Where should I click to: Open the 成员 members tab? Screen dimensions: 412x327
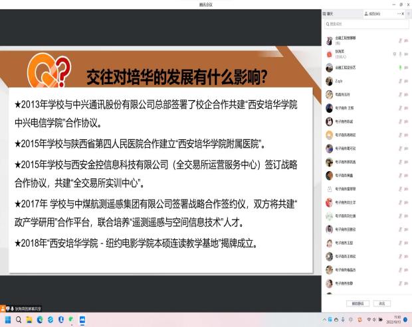(x=372, y=13)
